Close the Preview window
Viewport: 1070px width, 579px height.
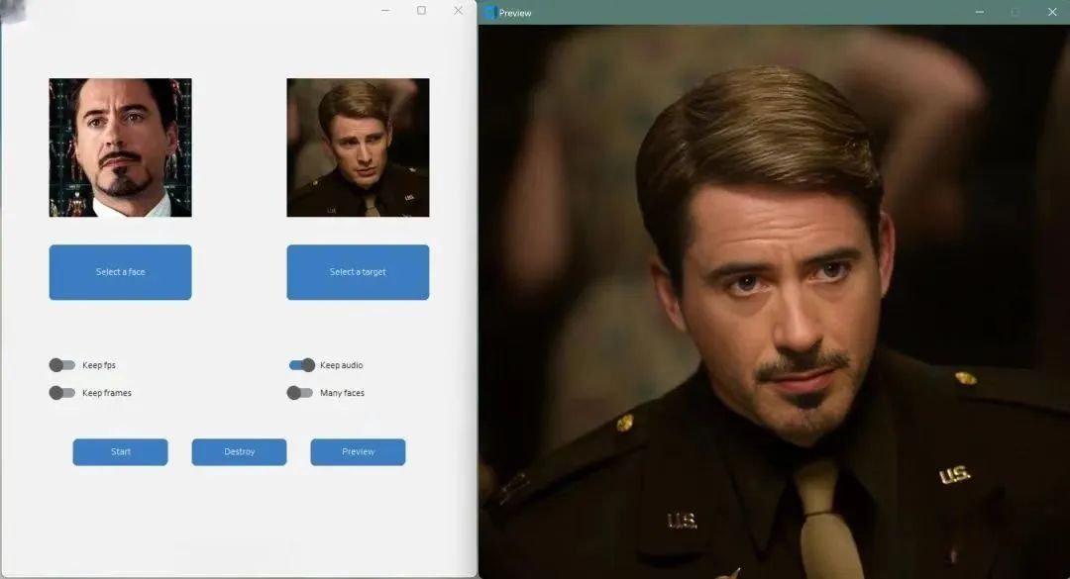click(1052, 12)
